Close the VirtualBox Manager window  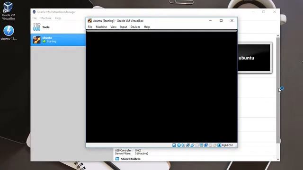click(275, 12)
